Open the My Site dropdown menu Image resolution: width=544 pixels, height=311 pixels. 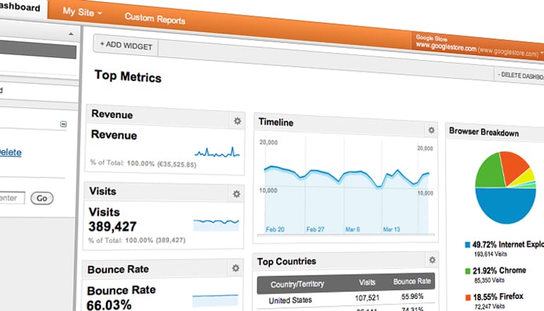[82, 13]
